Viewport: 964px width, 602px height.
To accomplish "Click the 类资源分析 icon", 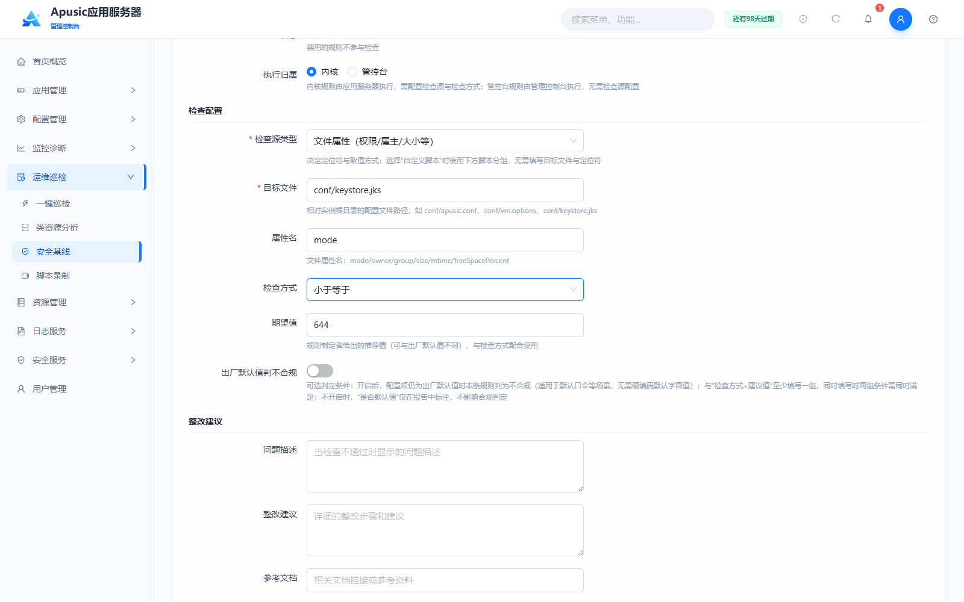I will [x=25, y=228].
